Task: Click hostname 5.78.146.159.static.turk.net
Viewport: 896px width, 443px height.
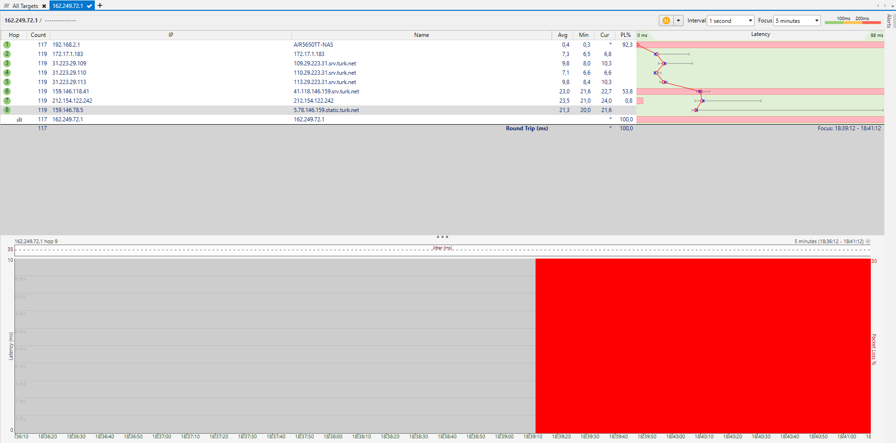Action: (326, 110)
